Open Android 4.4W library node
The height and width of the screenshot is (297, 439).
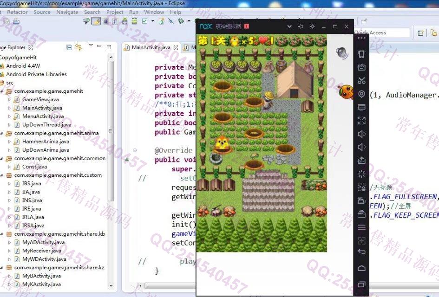tap(23, 66)
